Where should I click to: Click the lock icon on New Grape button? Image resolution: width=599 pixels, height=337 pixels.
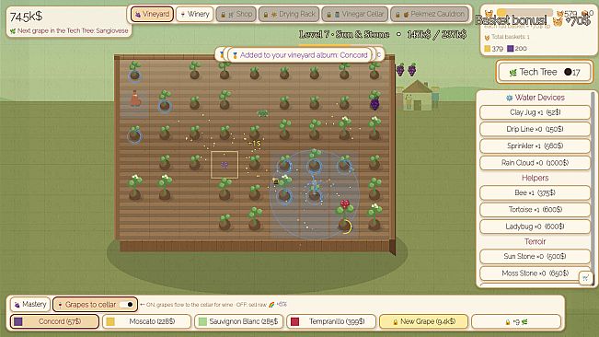coord(395,322)
